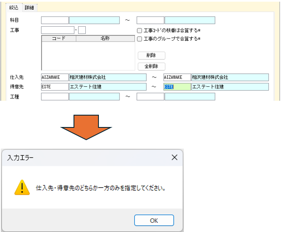Click the 工種 row label
The width and height of the screenshot is (281, 232).
tap(14, 97)
